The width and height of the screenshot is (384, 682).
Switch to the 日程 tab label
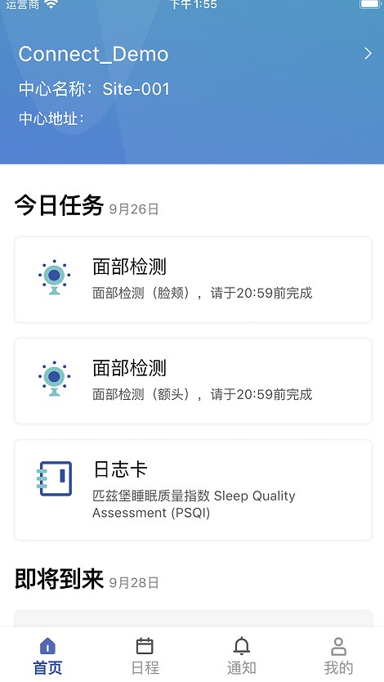tap(145, 667)
